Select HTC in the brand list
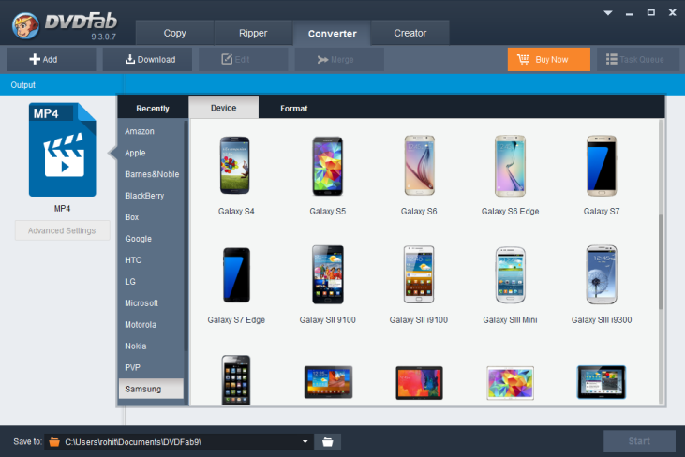685x457 pixels. click(x=133, y=259)
